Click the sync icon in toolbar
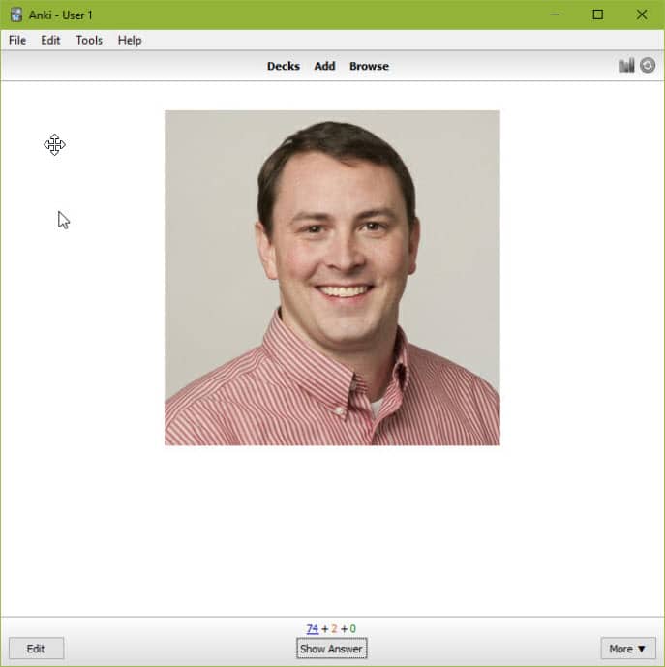 click(648, 66)
